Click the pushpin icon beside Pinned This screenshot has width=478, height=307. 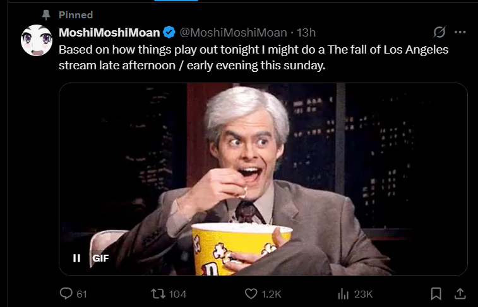pyautogui.click(x=46, y=15)
